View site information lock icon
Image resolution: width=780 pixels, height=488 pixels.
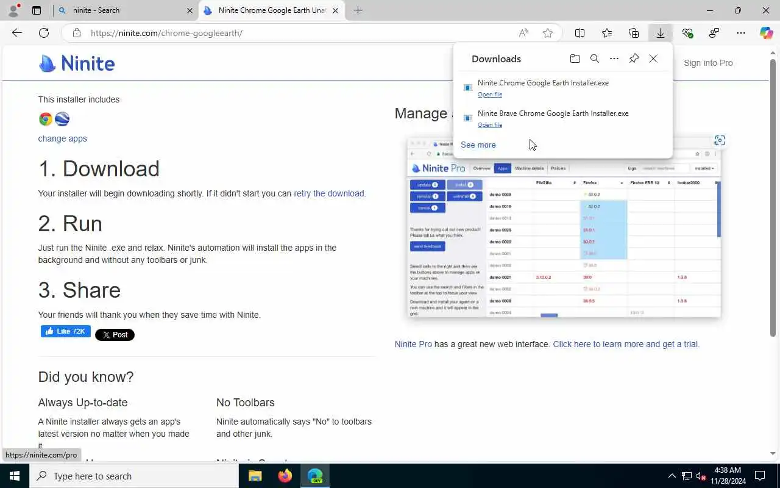click(x=77, y=33)
